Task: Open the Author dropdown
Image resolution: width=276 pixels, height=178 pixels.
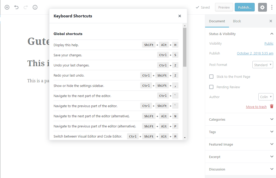Action: click(x=266, y=97)
